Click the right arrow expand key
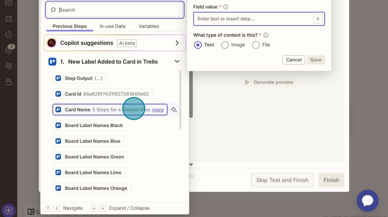Screen dimensions: 388x217 tap(103, 208)
